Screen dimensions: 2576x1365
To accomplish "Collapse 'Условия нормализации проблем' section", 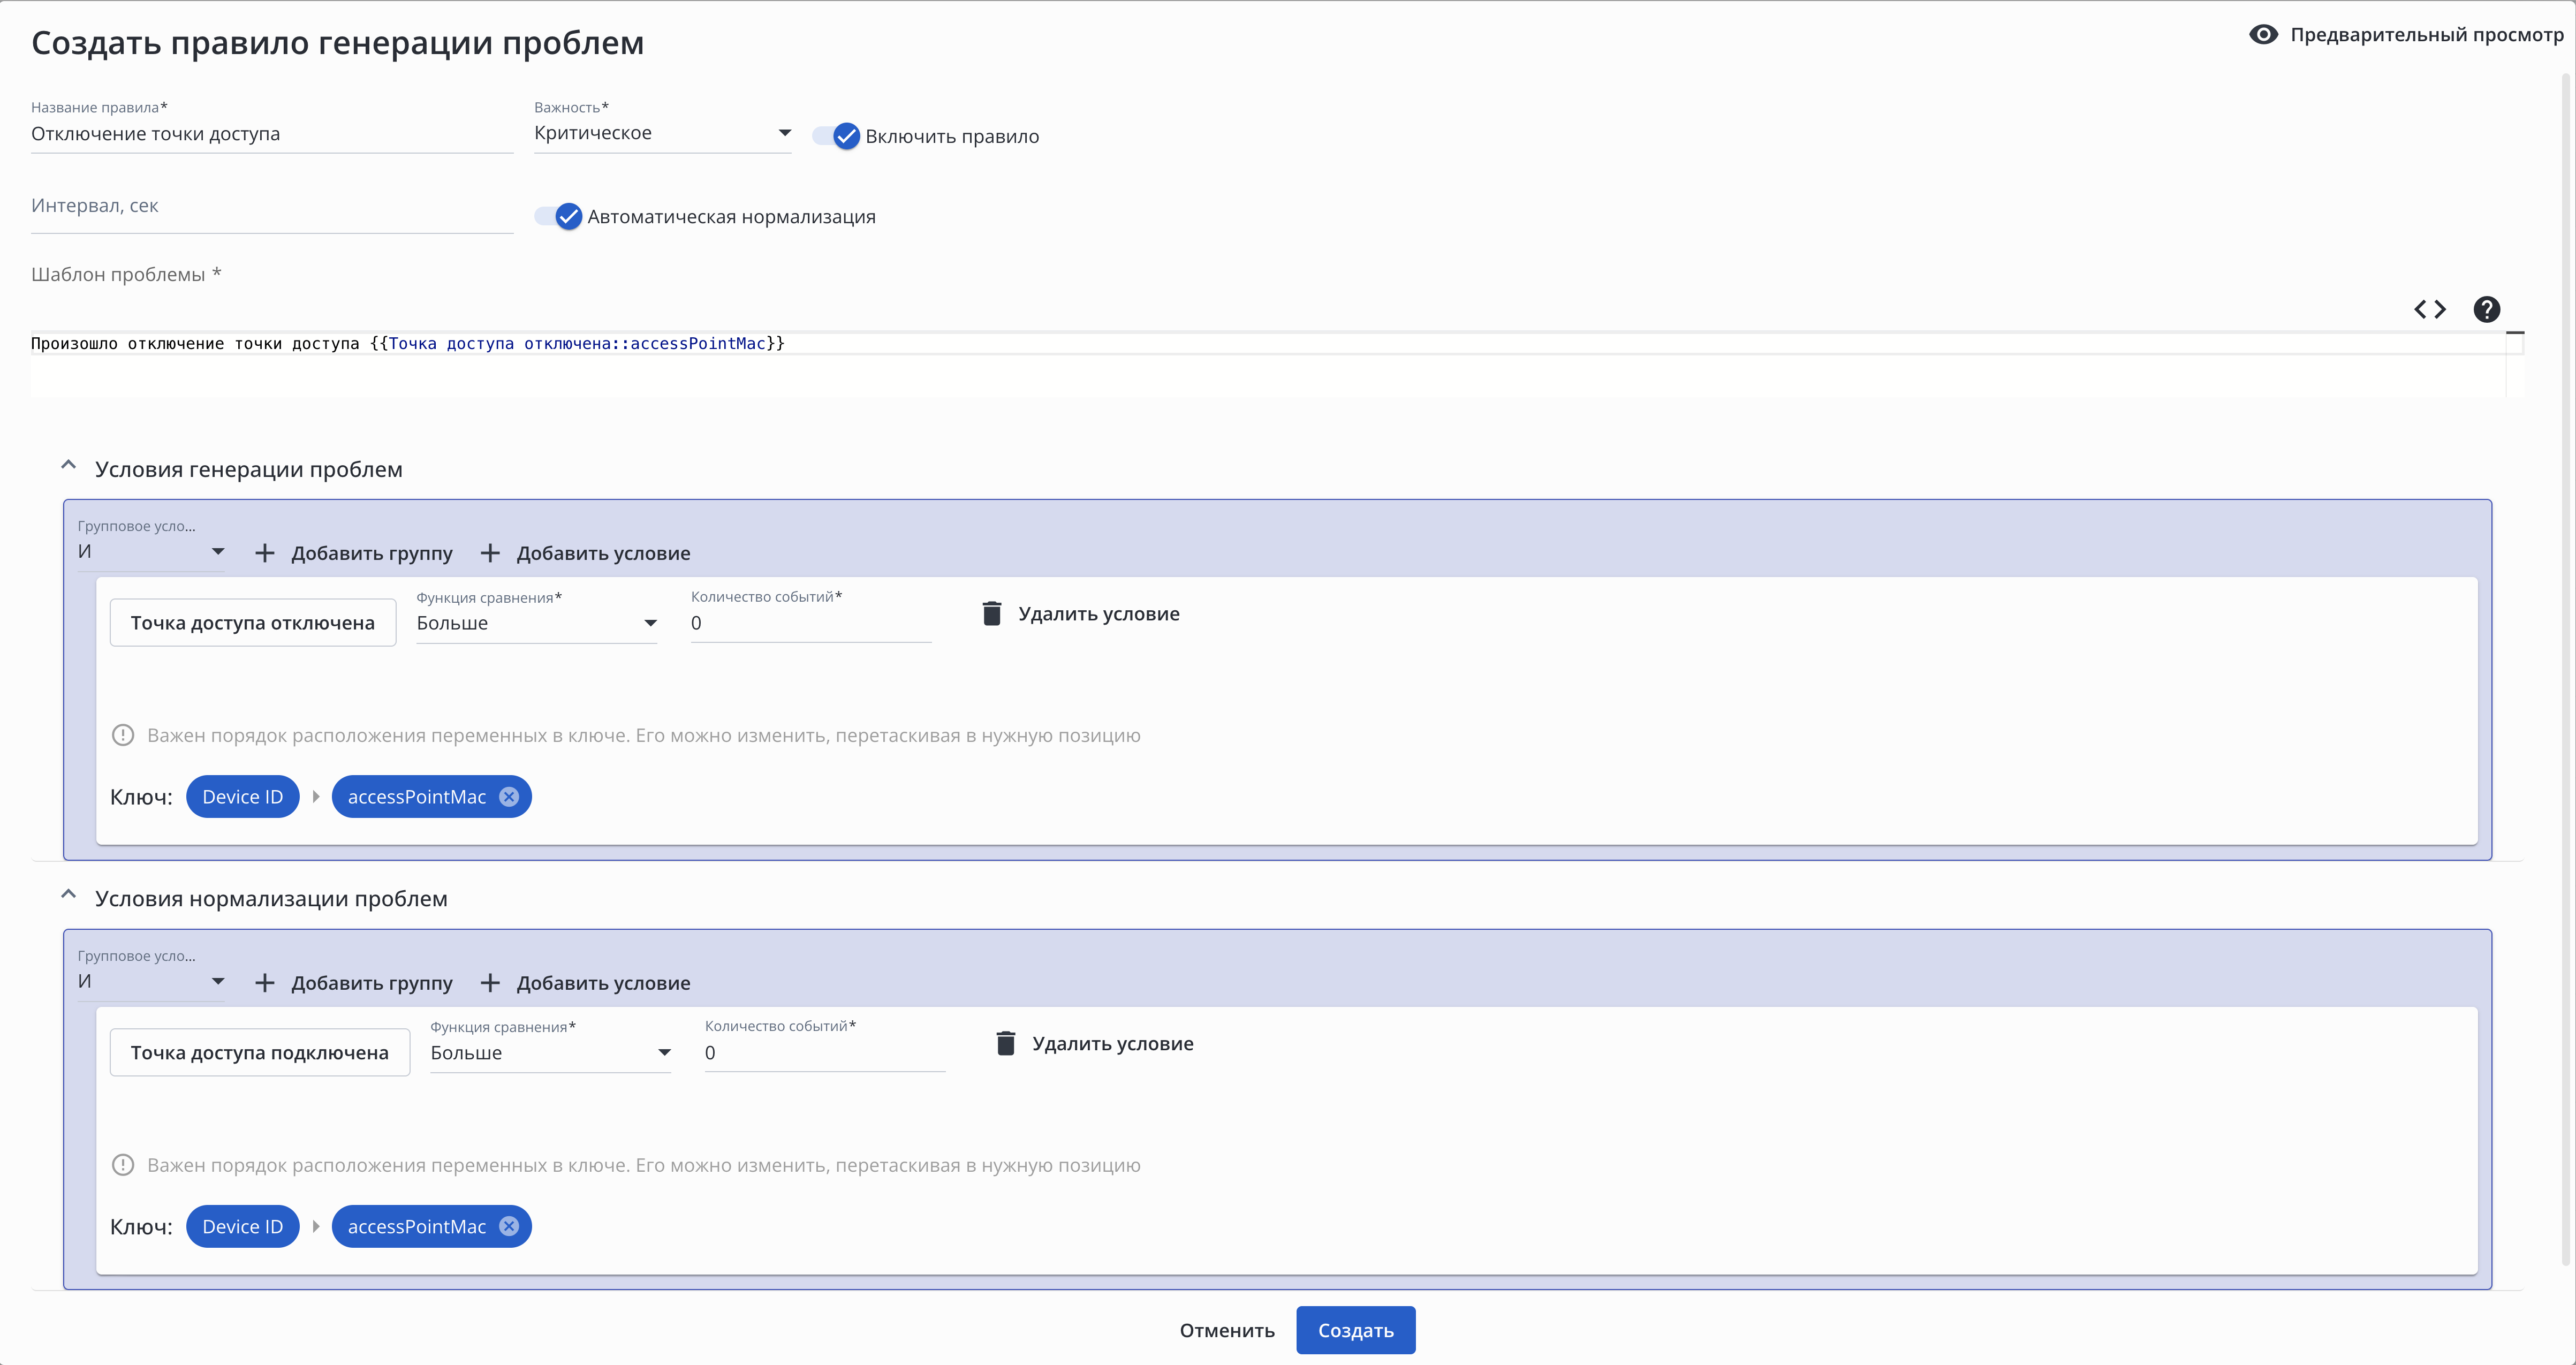I will 69,896.
